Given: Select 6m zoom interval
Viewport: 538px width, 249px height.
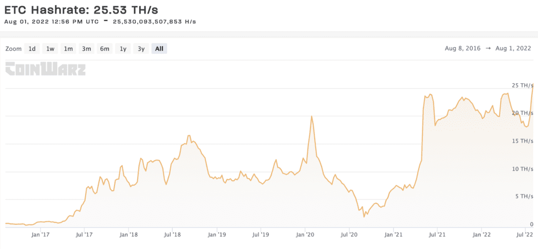Looking at the screenshot, I should pos(105,49).
